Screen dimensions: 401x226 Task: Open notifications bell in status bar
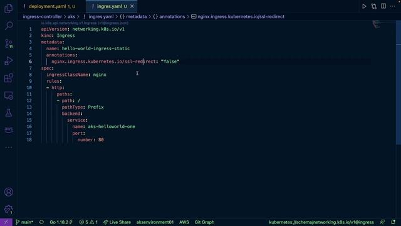pyautogui.click(x=393, y=222)
